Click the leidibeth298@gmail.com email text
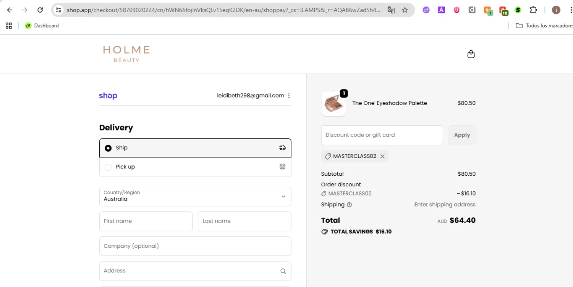573x287 pixels. pos(251,96)
